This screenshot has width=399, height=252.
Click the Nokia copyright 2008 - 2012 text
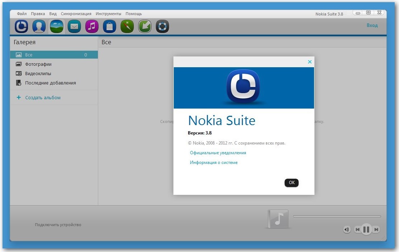pos(237,143)
